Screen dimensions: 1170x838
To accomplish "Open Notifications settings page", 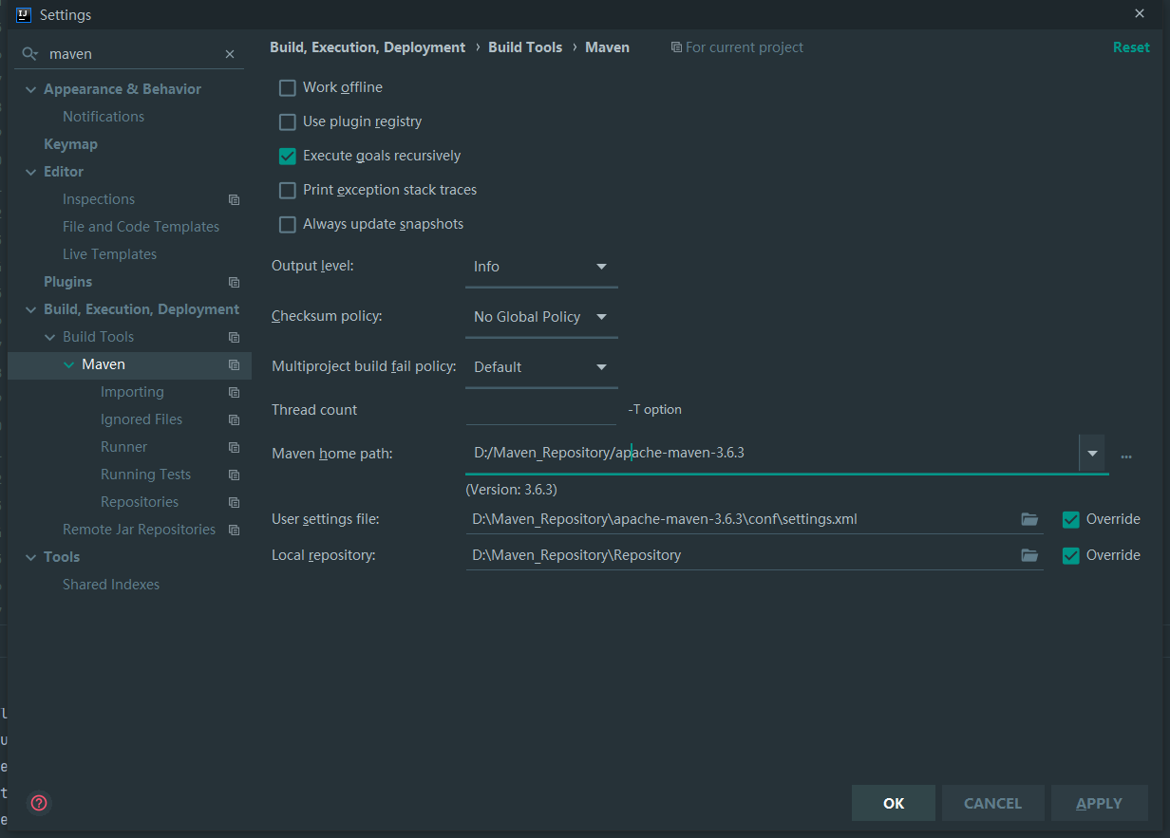I will 104,117.
